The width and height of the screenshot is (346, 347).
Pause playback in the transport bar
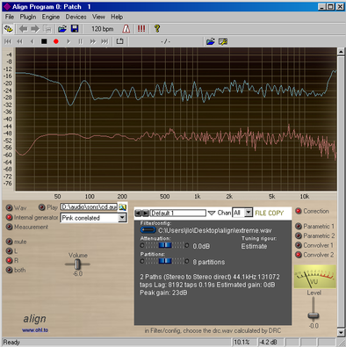click(80, 41)
